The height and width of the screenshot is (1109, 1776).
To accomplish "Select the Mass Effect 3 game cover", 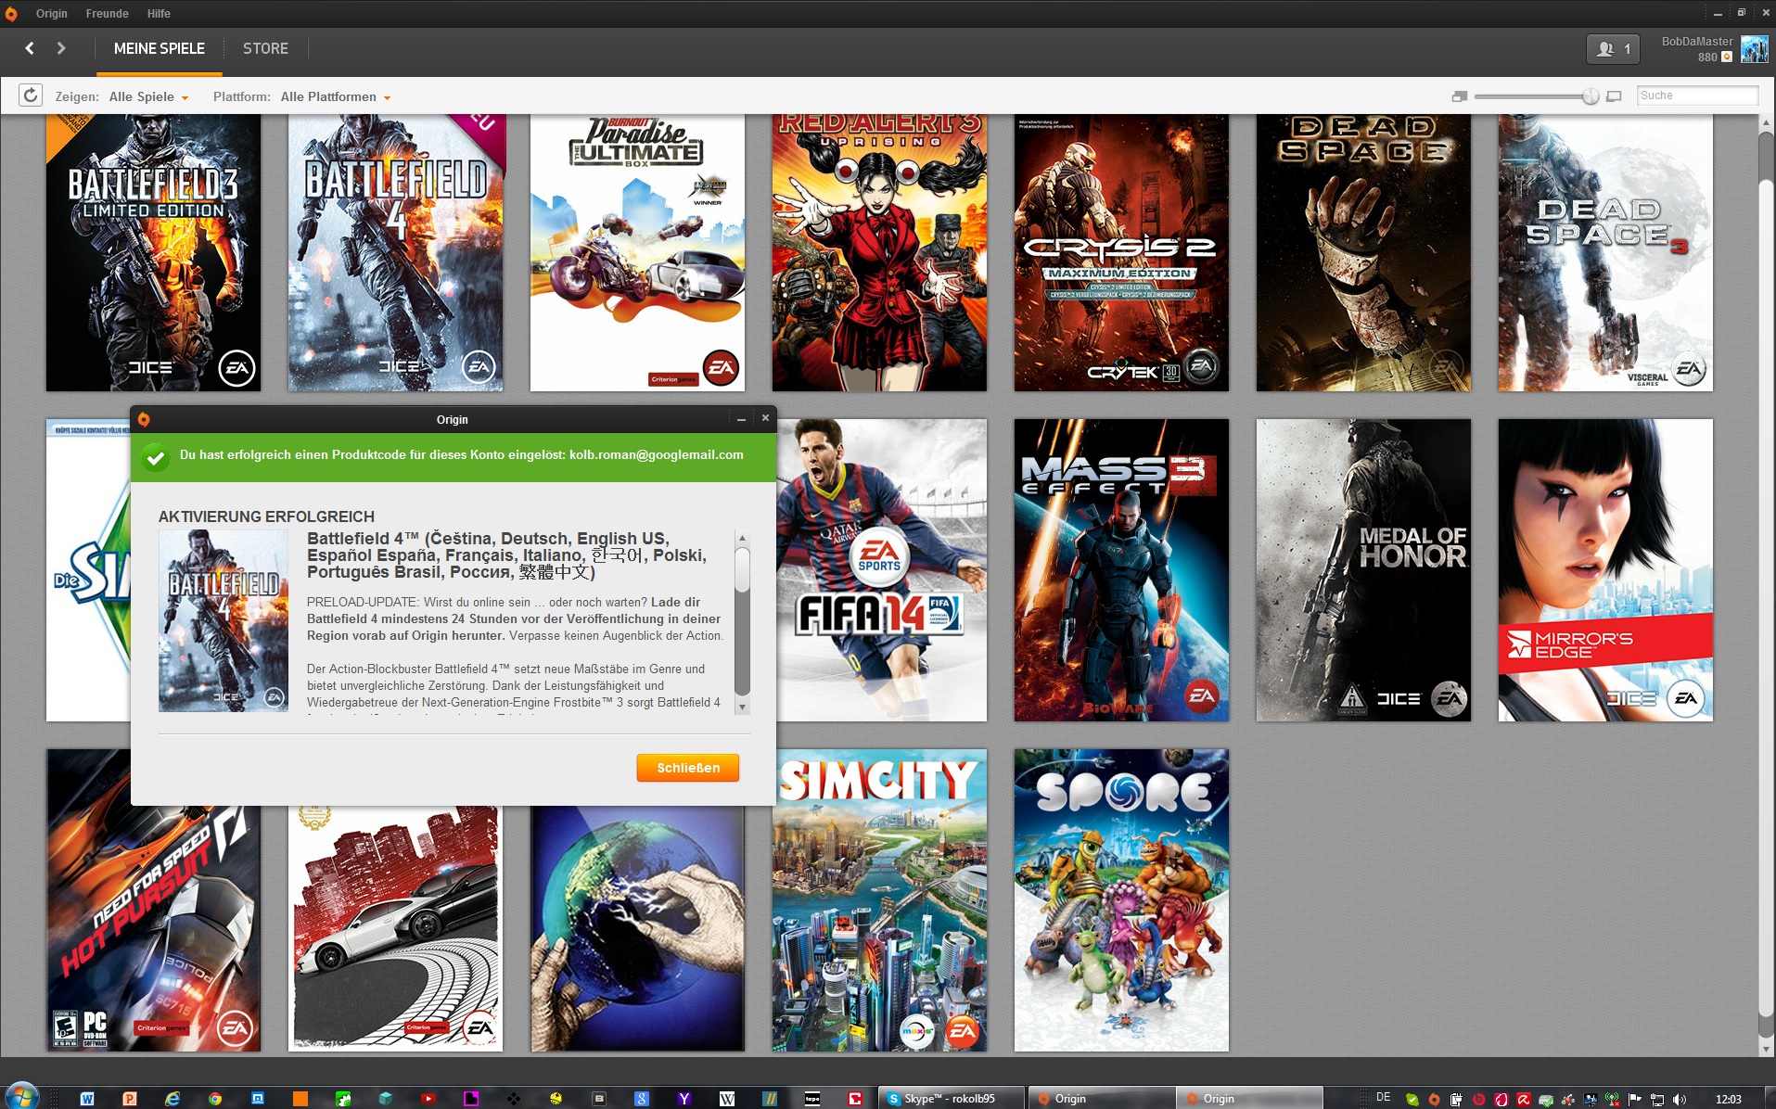I will pyautogui.click(x=1120, y=569).
